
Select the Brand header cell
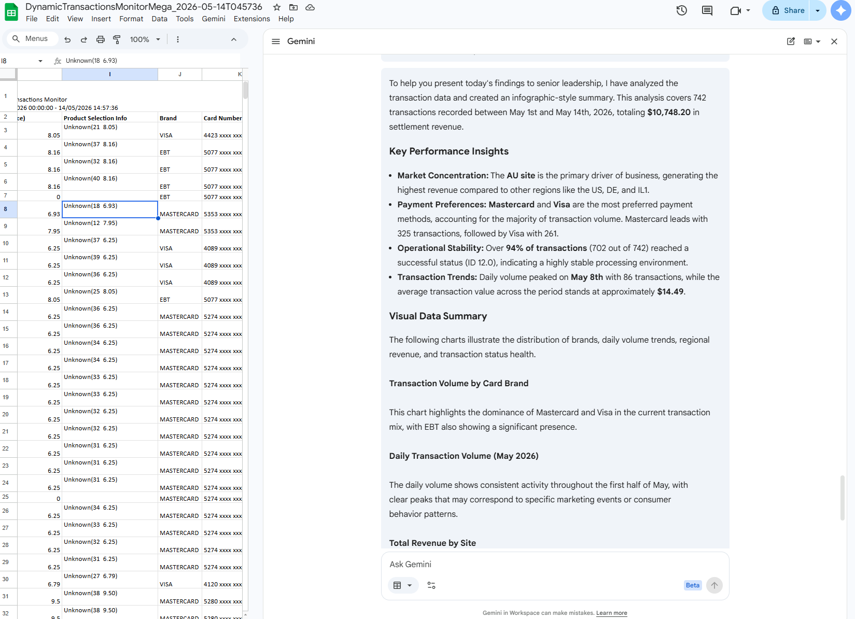[180, 118]
